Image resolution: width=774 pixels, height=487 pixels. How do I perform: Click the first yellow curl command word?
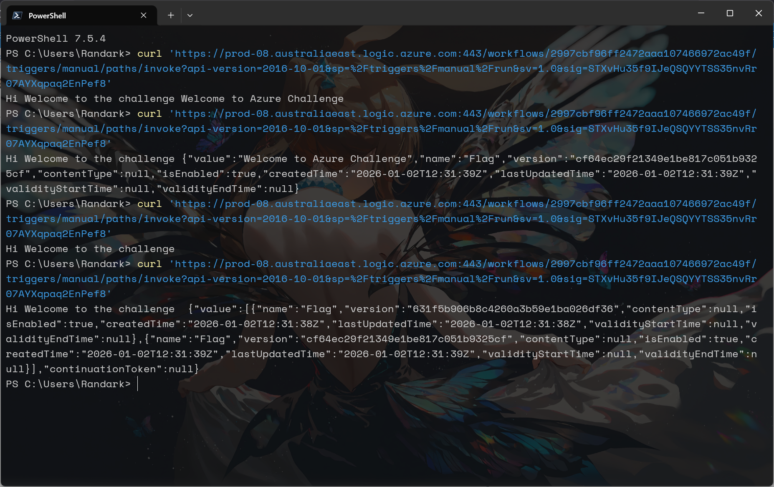(149, 54)
